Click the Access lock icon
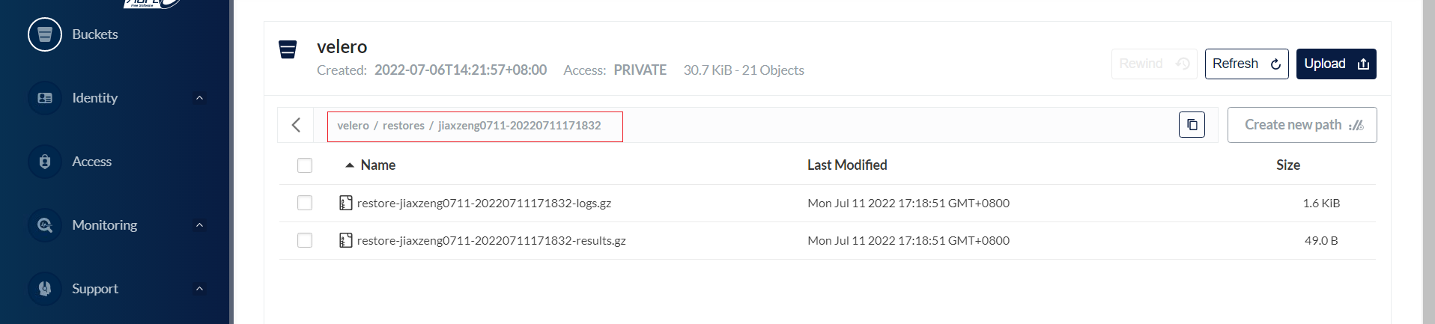1435x324 pixels. [45, 162]
